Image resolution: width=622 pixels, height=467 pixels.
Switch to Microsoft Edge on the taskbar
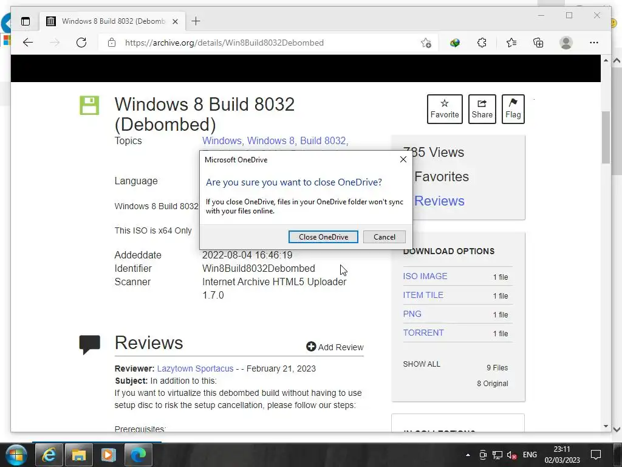(138, 455)
